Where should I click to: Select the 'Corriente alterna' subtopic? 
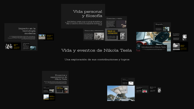142,89
